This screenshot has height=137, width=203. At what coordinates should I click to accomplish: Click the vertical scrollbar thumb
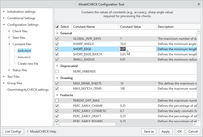(x=199, y=46)
